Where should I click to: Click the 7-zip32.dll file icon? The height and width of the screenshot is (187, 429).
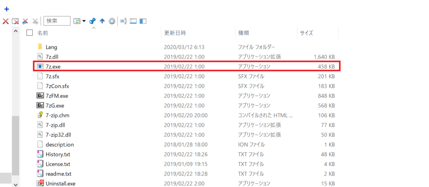click(40, 135)
